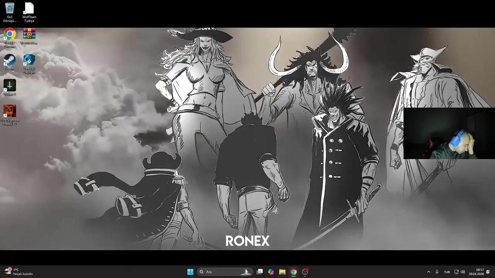Select the Outlast 2 desktop shortcut
The image size is (495, 278).
click(10, 88)
